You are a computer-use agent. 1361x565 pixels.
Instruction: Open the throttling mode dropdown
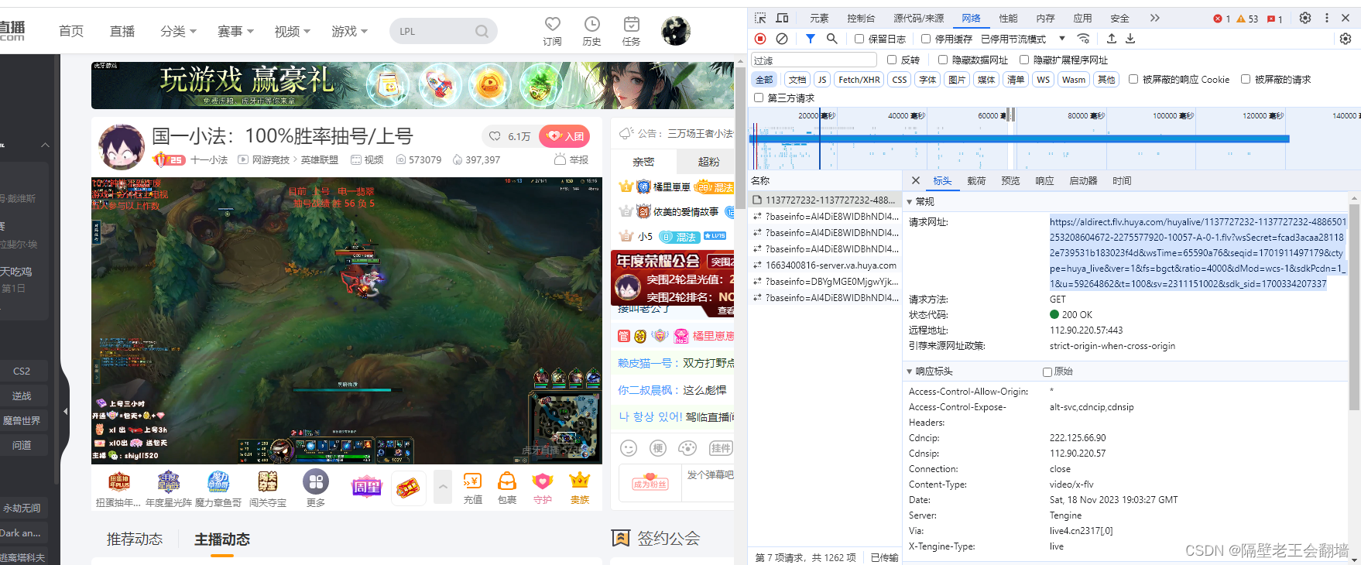(1023, 39)
